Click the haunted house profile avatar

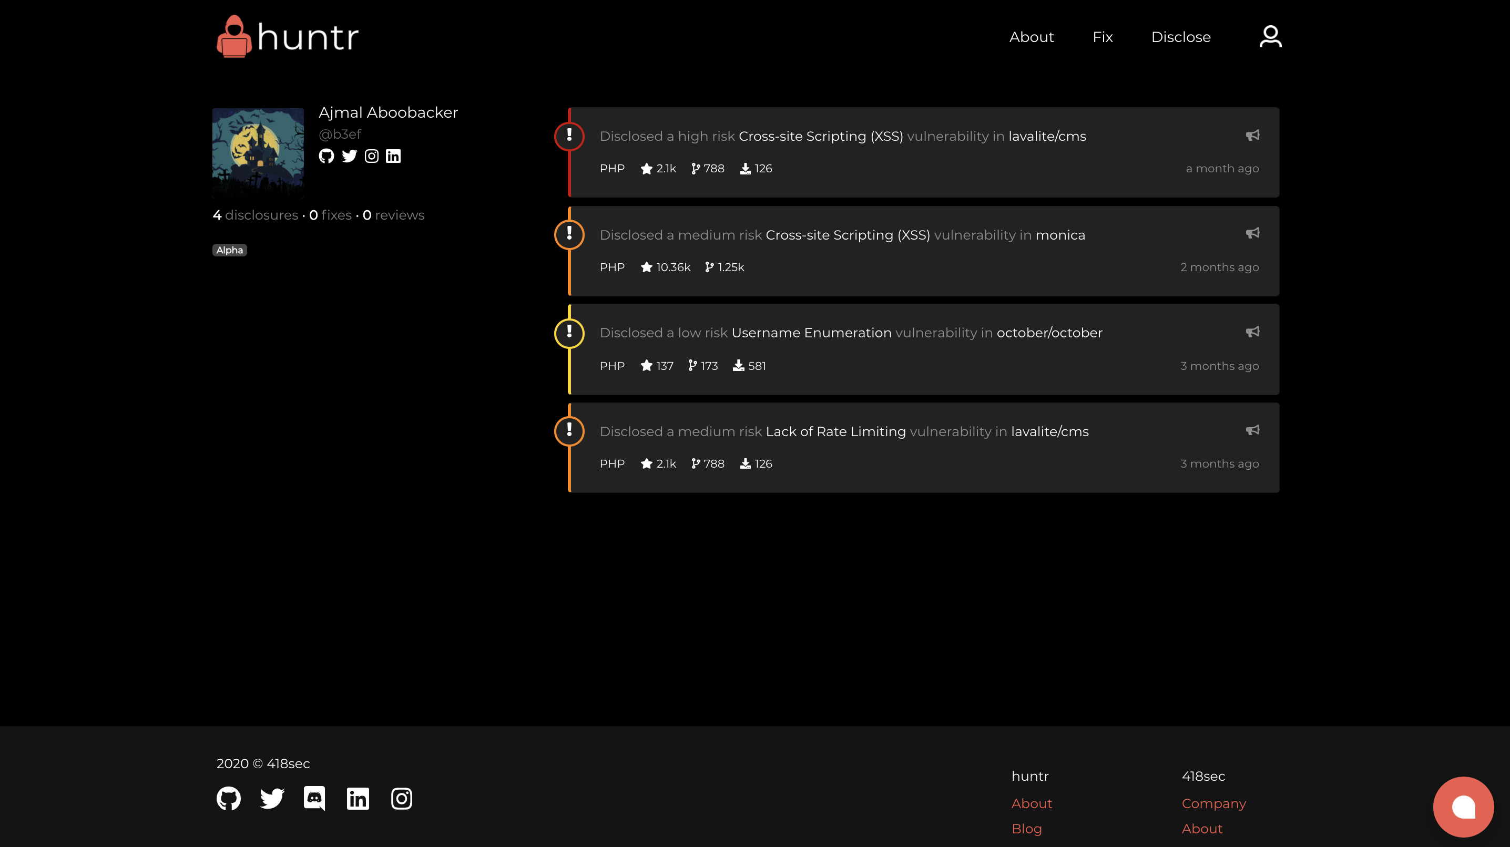tap(258, 153)
